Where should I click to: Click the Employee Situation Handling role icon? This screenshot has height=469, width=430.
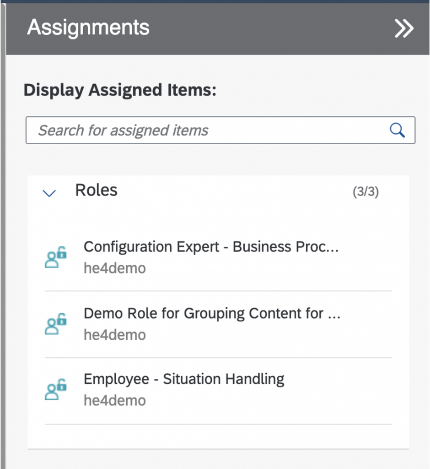(x=56, y=389)
